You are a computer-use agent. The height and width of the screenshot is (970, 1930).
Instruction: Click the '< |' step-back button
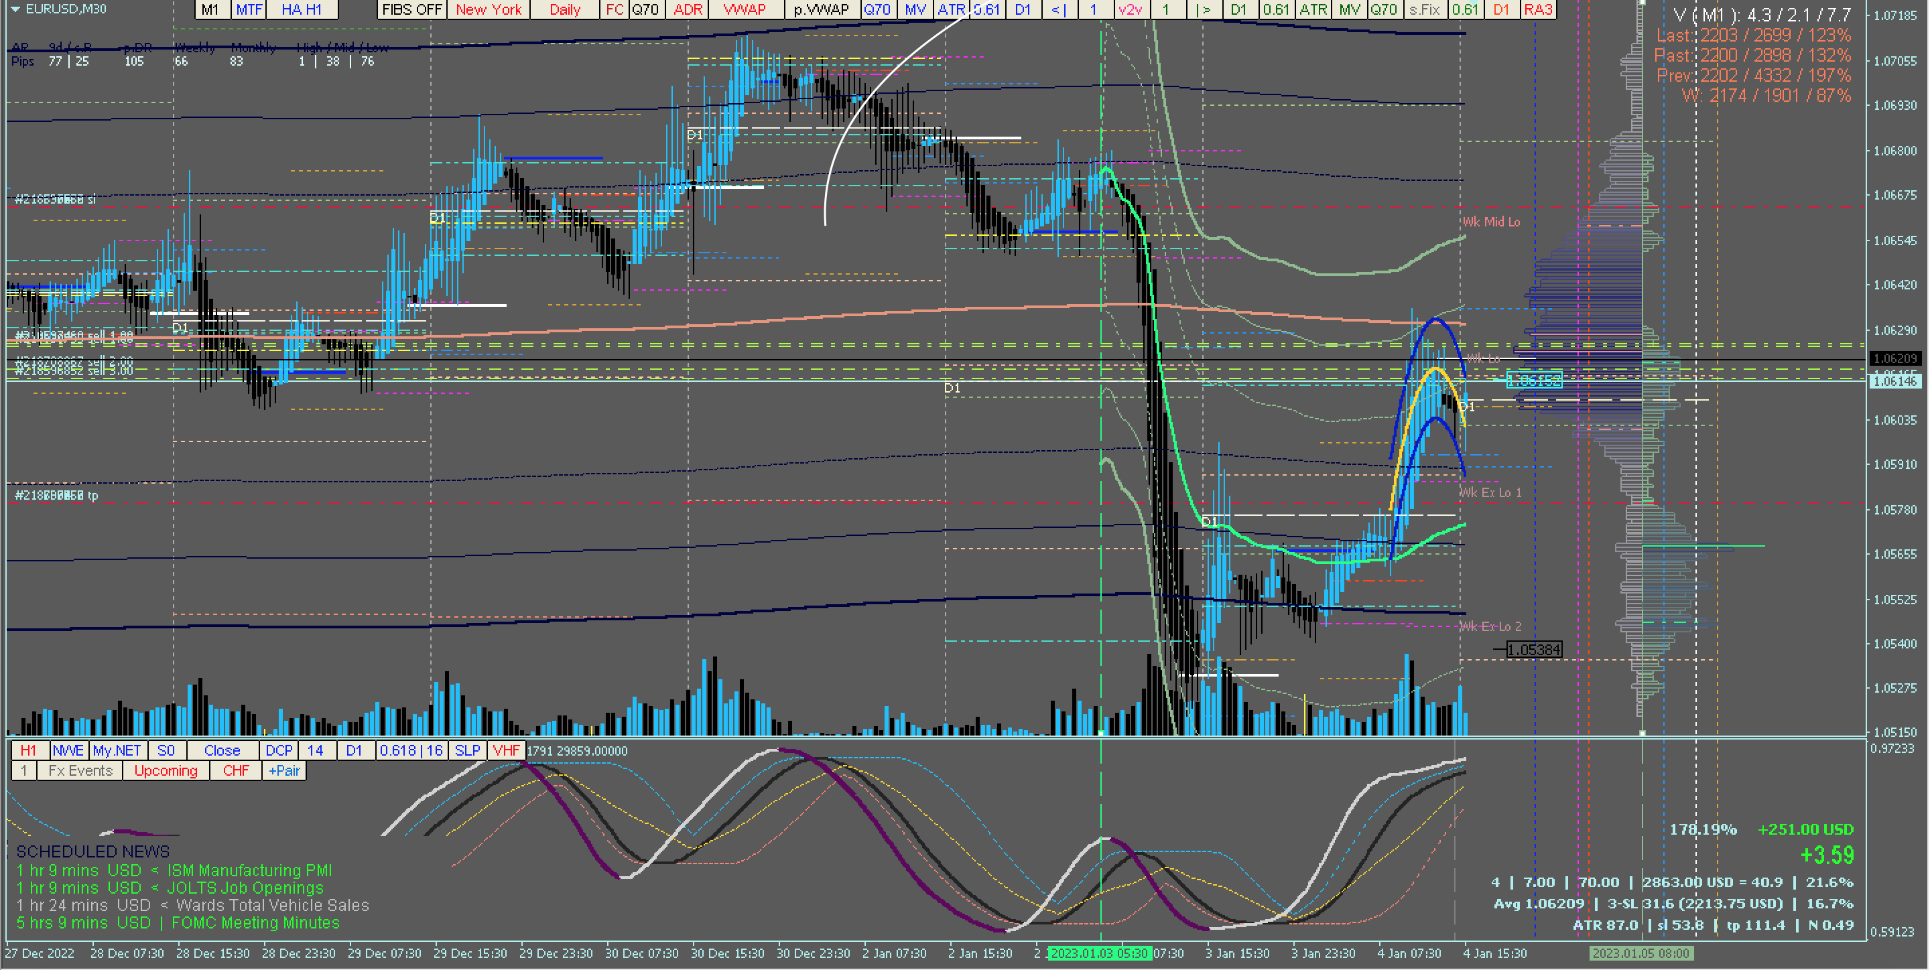point(1059,10)
